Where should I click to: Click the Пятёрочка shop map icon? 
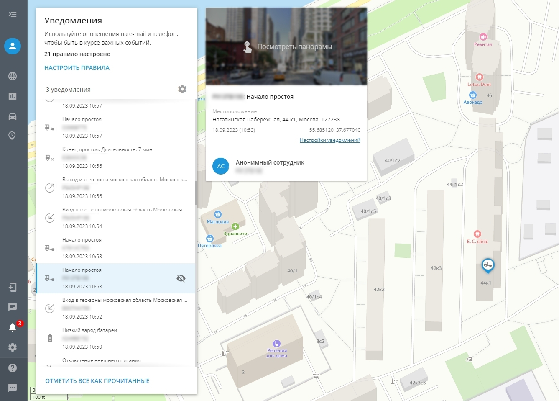pos(210,239)
